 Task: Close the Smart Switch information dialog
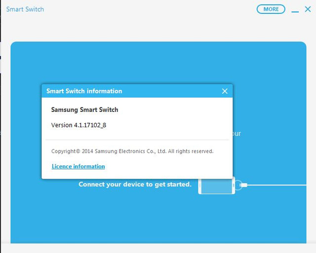pyautogui.click(x=225, y=91)
